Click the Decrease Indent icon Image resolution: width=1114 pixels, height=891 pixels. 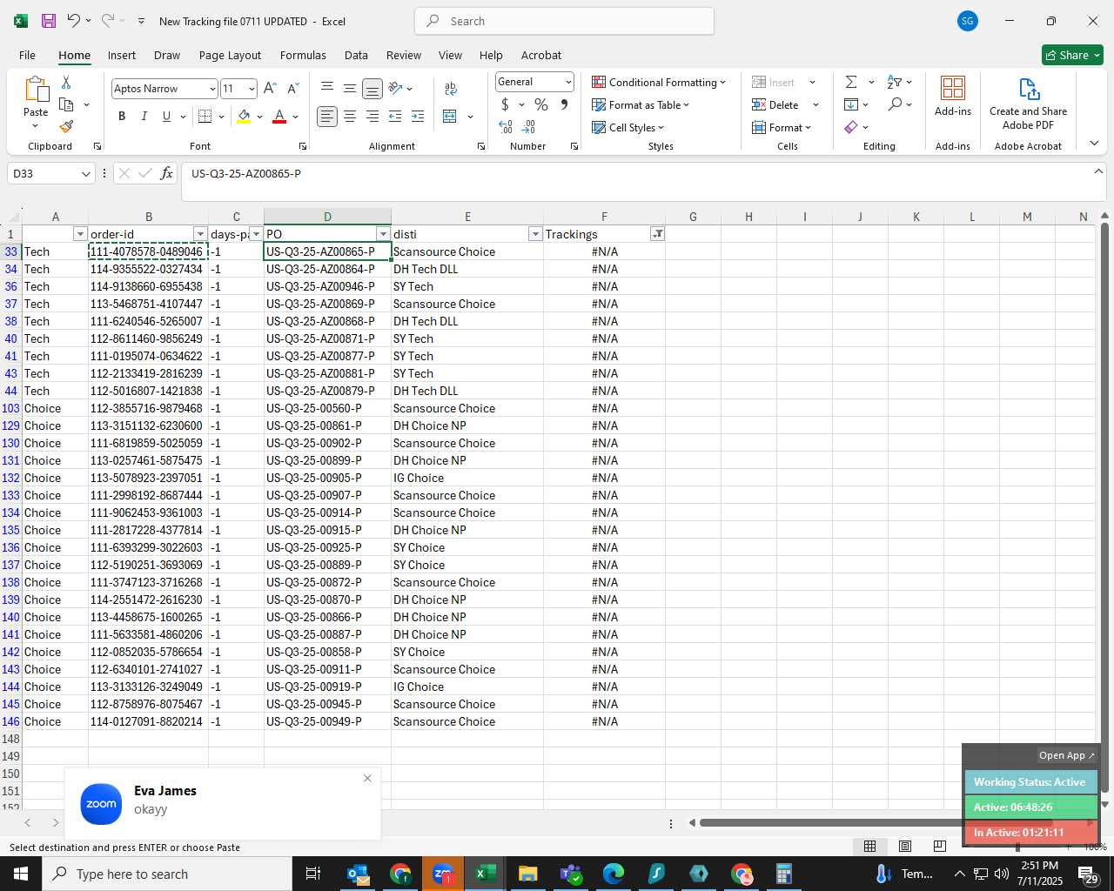point(395,117)
